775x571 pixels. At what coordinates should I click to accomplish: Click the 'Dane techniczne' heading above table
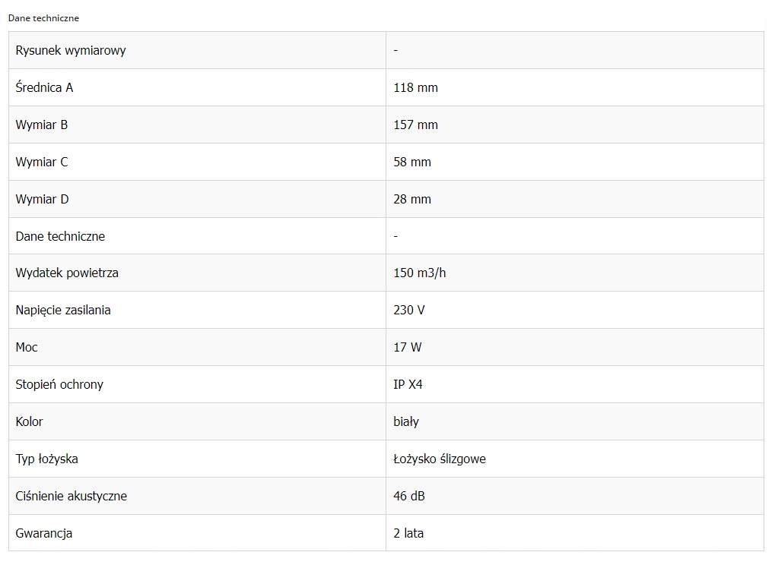43,18
